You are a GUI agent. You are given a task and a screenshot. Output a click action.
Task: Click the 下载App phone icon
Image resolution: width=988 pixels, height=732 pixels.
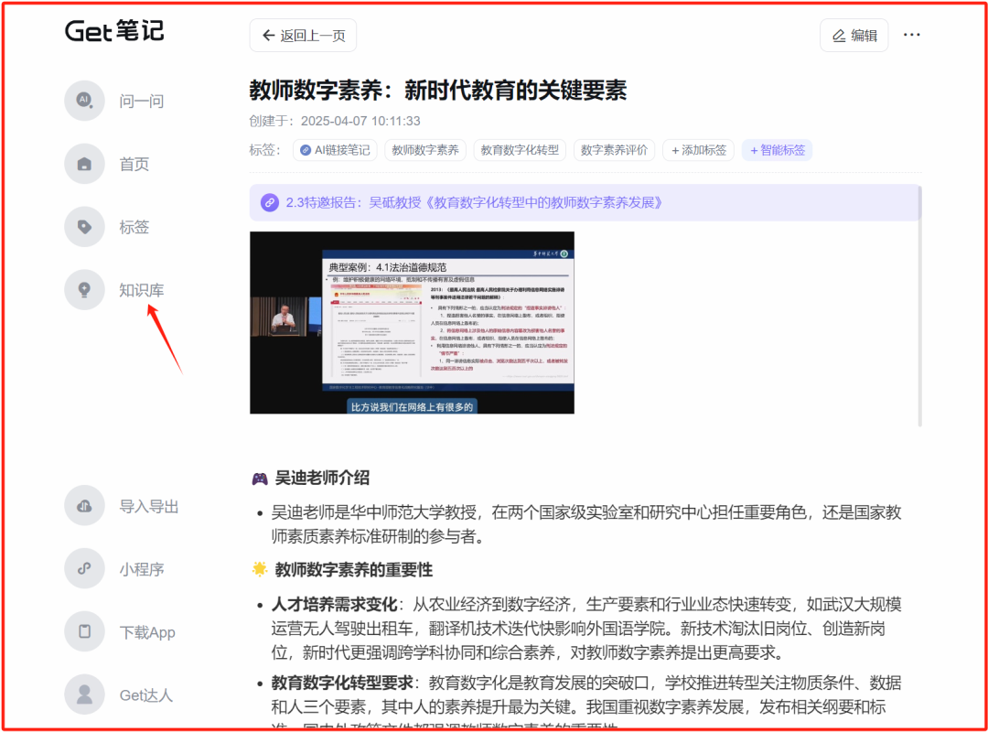tap(83, 631)
